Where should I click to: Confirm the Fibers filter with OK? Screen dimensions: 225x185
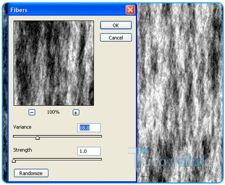(x=116, y=25)
